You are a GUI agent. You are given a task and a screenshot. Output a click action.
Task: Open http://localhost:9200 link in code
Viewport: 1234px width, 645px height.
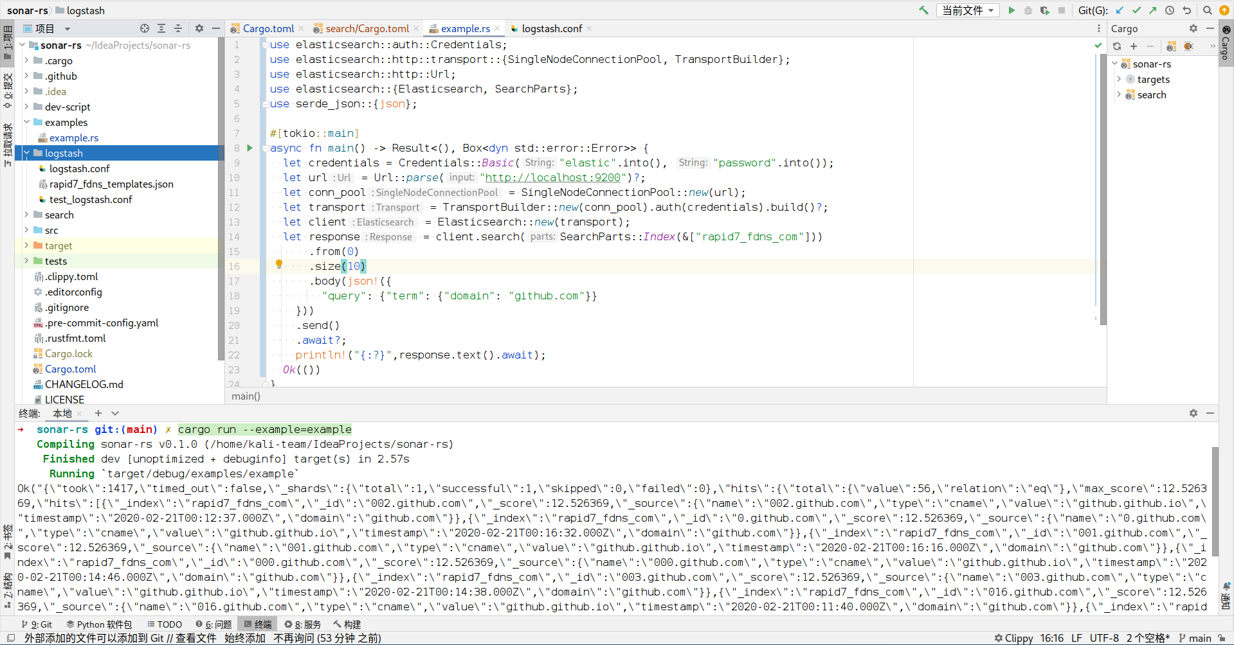point(552,177)
